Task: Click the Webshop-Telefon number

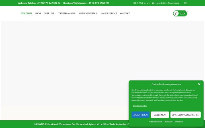Action: [39, 3]
